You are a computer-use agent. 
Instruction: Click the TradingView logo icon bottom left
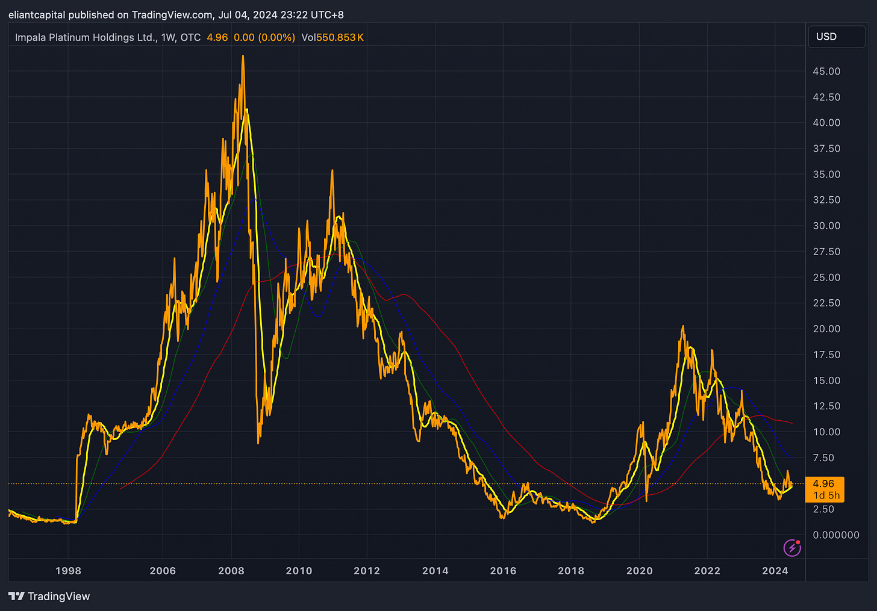(x=17, y=596)
